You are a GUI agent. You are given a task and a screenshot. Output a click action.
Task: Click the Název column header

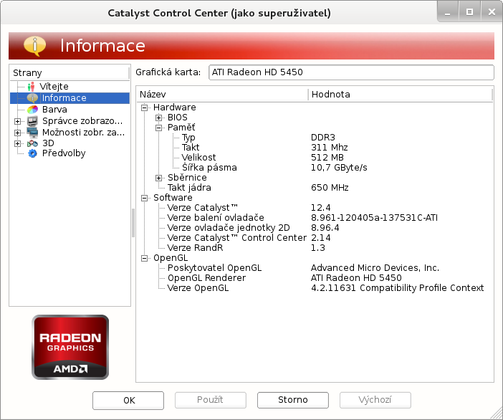[222, 95]
